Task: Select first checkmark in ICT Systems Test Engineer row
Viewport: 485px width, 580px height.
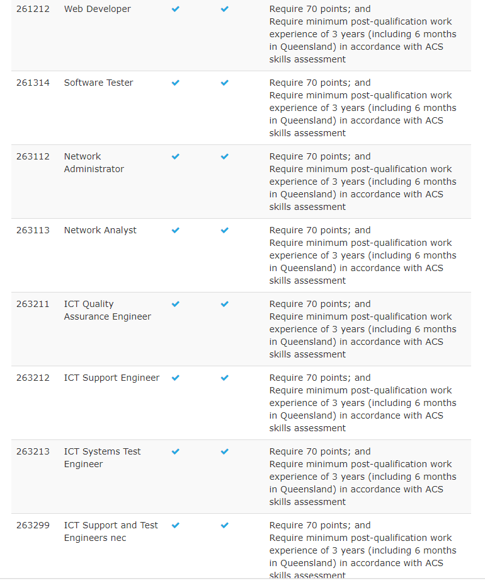Action: click(175, 452)
